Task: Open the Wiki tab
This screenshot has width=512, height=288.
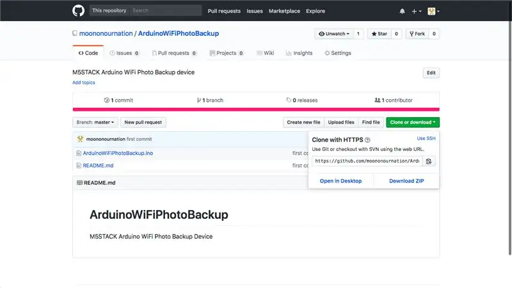Action: 266,53
